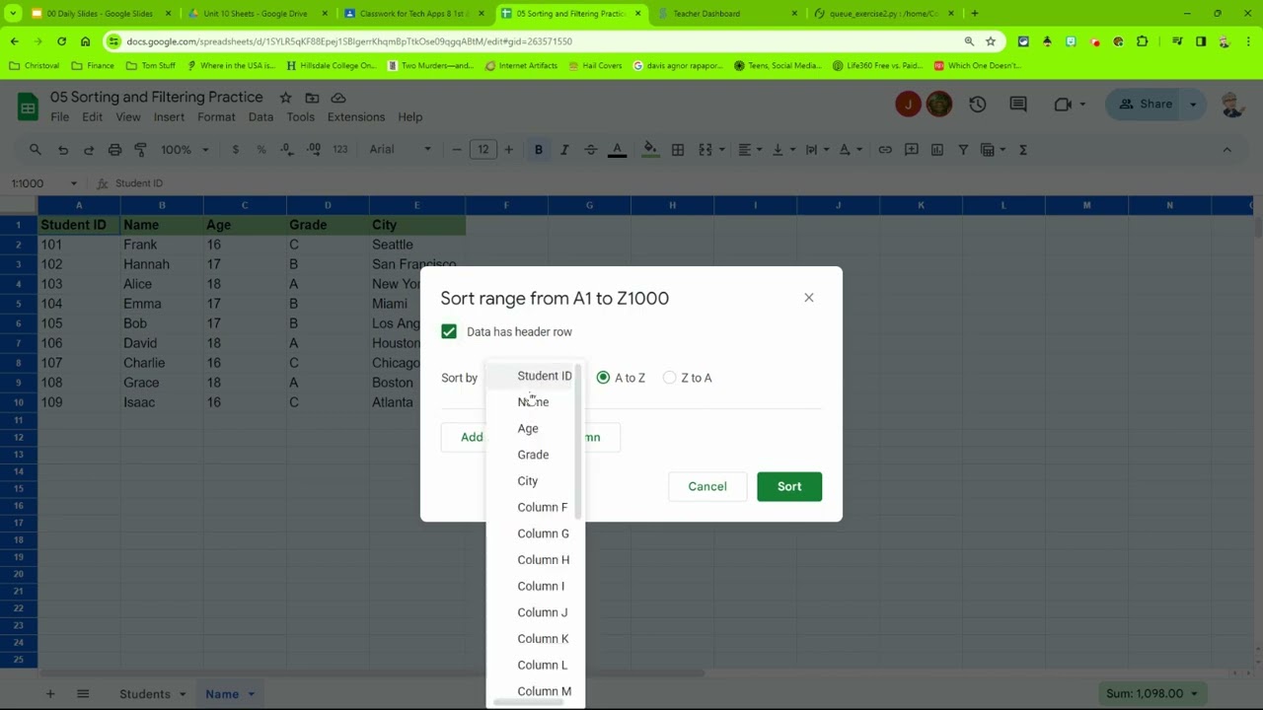Screen dimensions: 1263x710
Task: Open the Arial font dropdown
Action: [x=400, y=150]
